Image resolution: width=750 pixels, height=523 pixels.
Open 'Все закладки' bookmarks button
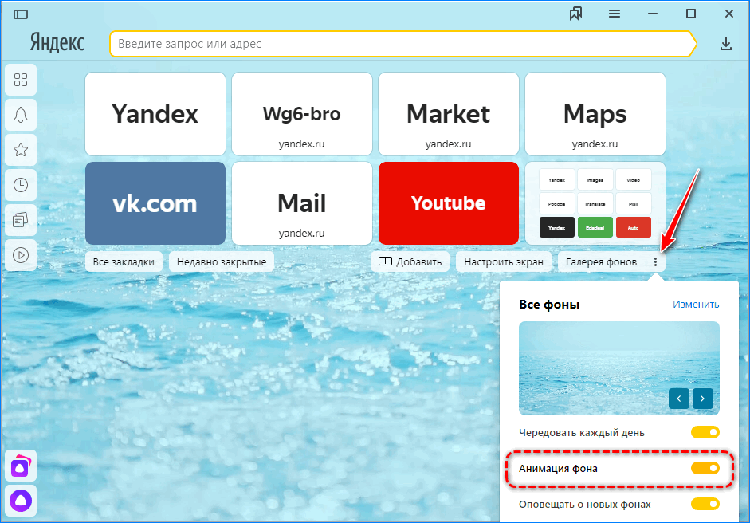point(124,261)
